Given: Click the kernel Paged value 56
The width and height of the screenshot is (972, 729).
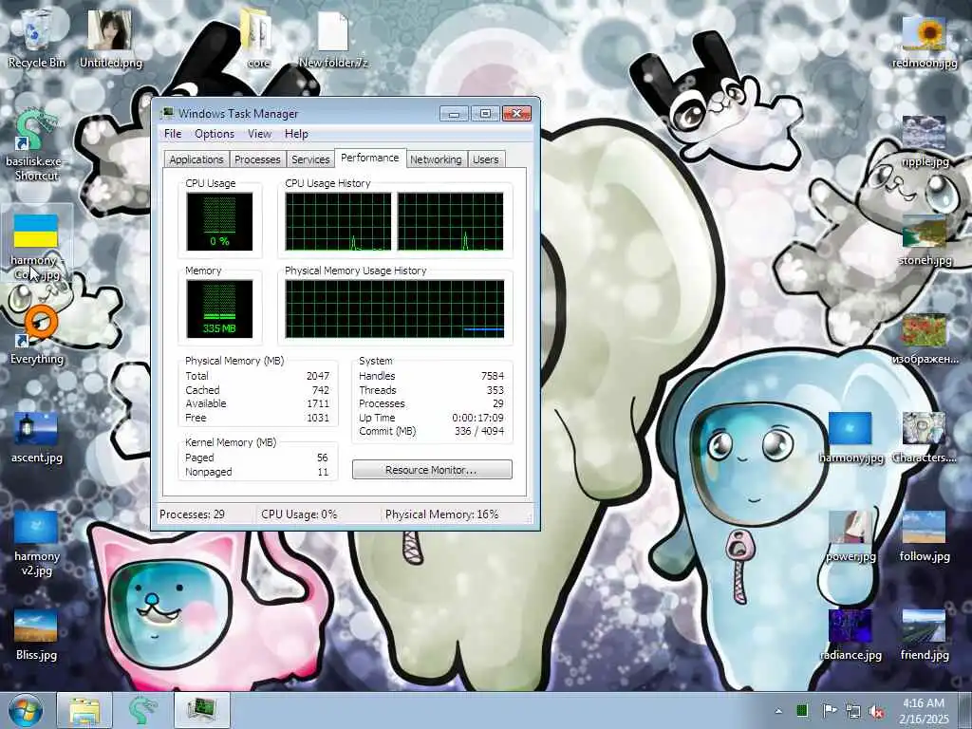Looking at the screenshot, I should tap(323, 458).
